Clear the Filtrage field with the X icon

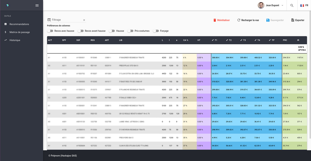84,20
